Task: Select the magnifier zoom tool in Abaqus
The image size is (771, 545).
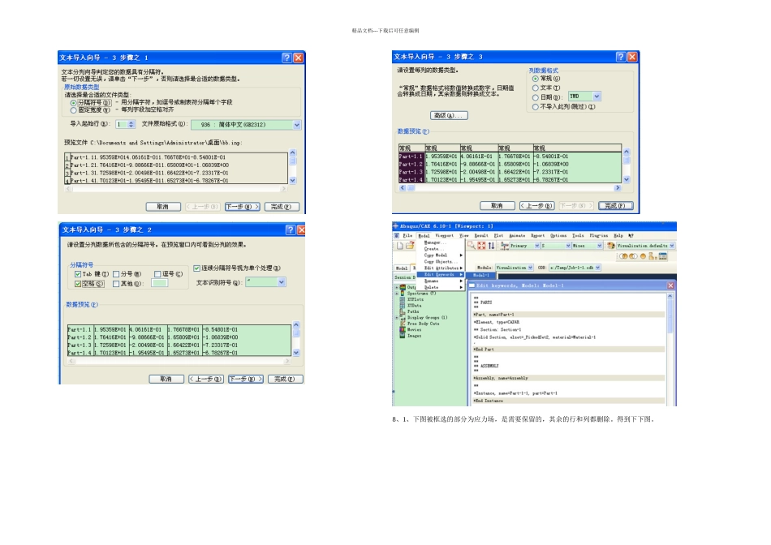Action: click(x=471, y=246)
